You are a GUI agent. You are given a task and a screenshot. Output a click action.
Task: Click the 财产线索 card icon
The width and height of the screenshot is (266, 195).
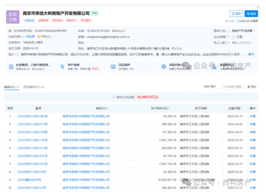(62, 67)
